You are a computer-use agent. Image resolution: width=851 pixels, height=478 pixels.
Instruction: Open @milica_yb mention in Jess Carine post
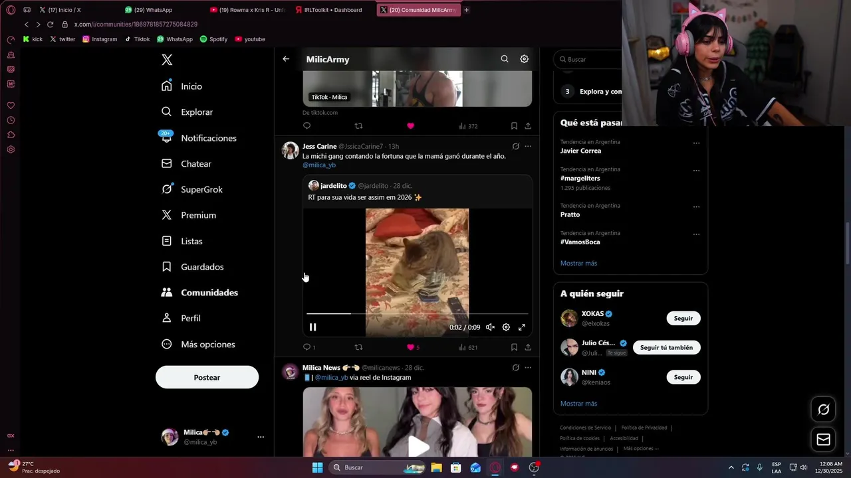click(319, 165)
